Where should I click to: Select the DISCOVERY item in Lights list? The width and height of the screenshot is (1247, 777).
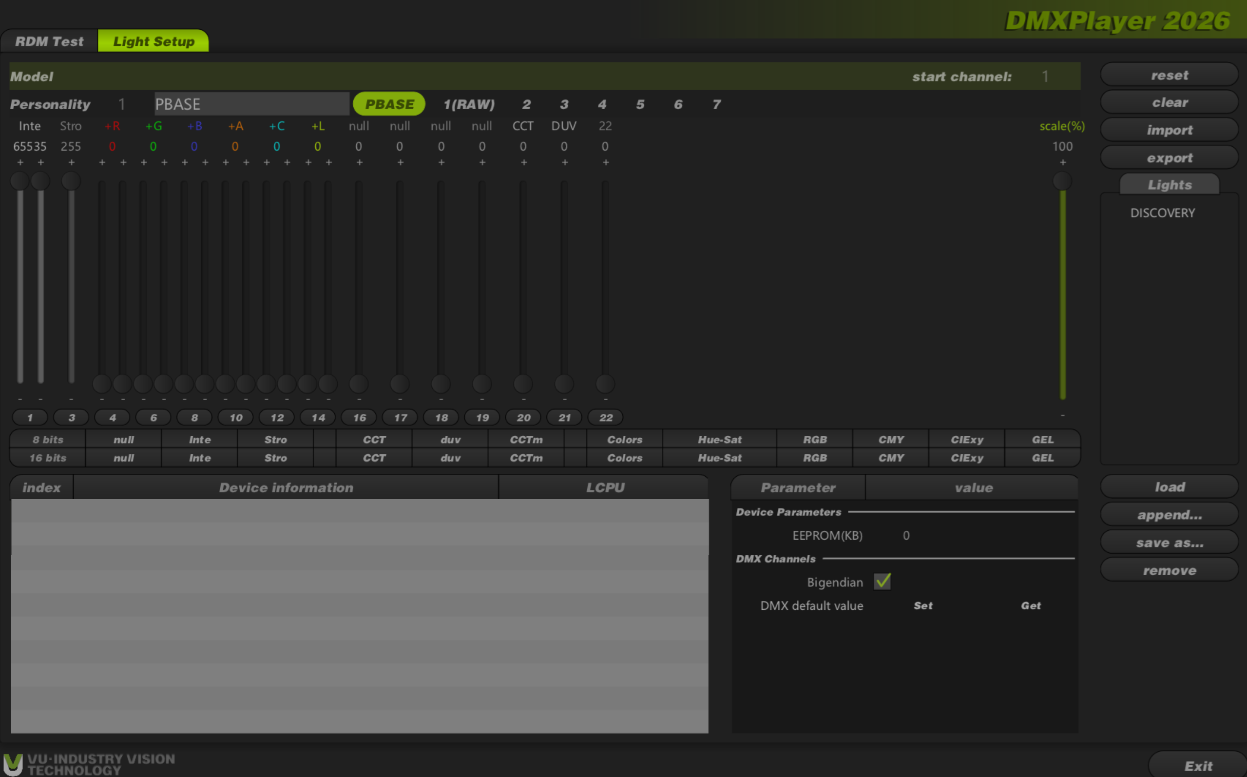(x=1162, y=213)
